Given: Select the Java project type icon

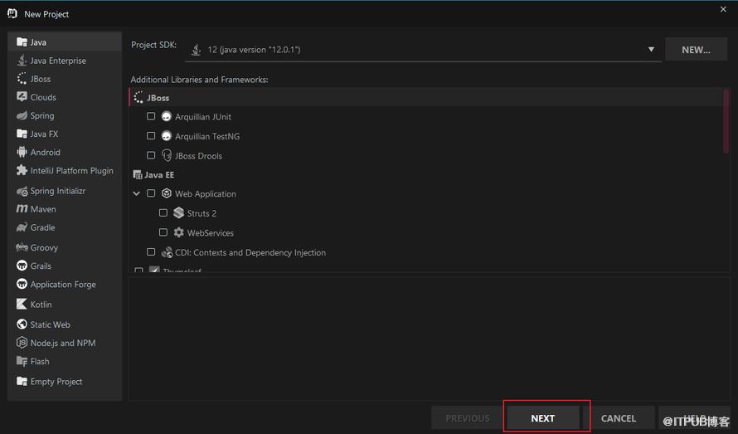Looking at the screenshot, I should 22,42.
